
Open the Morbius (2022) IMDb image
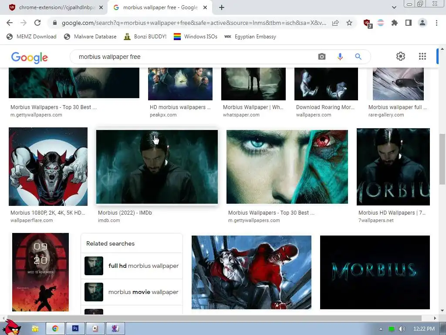[x=157, y=167]
